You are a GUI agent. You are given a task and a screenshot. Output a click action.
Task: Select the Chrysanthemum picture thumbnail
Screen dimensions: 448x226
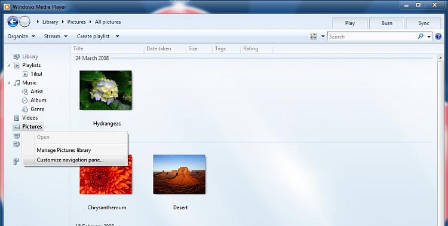pos(106,174)
